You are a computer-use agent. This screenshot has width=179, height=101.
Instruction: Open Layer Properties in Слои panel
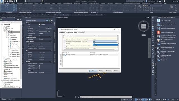pyautogui.click(x=140, y=8)
